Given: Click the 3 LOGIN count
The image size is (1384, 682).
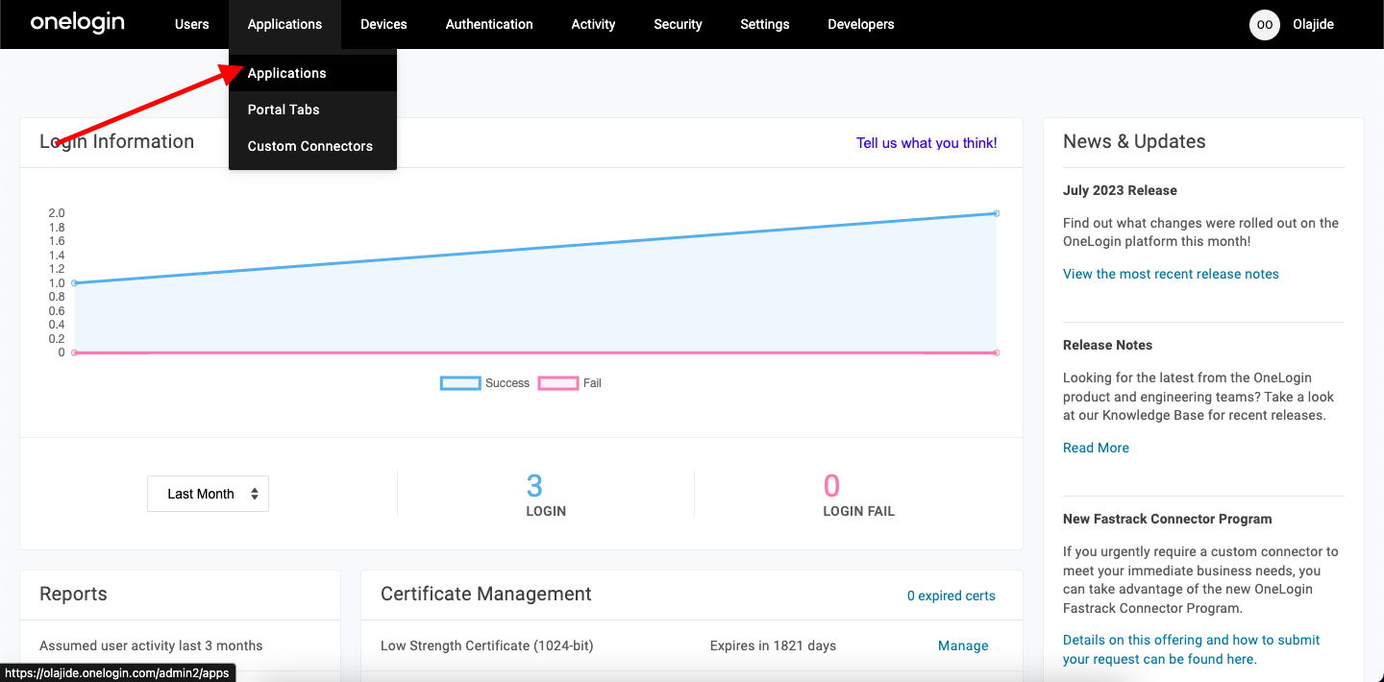Looking at the screenshot, I should pyautogui.click(x=545, y=495).
